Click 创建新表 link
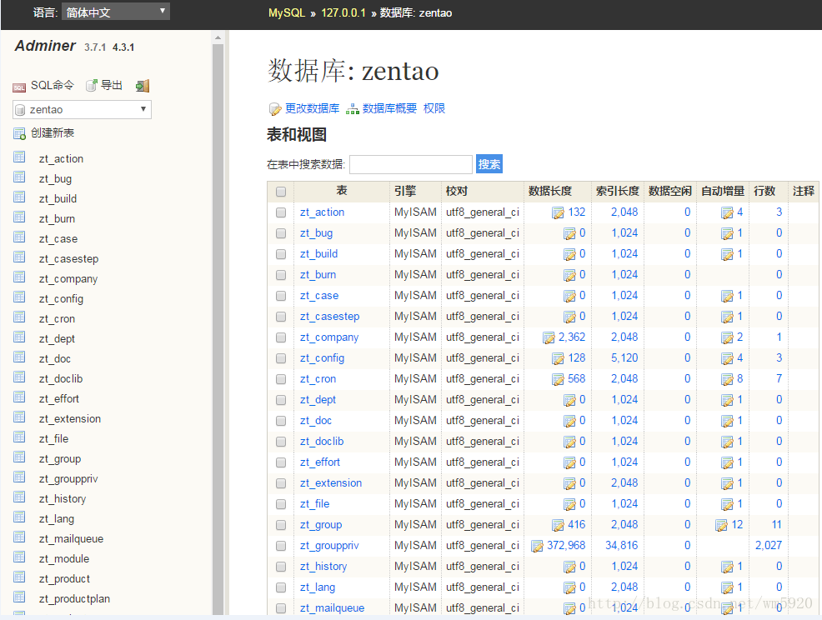The width and height of the screenshot is (822, 620). click(53, 133)
